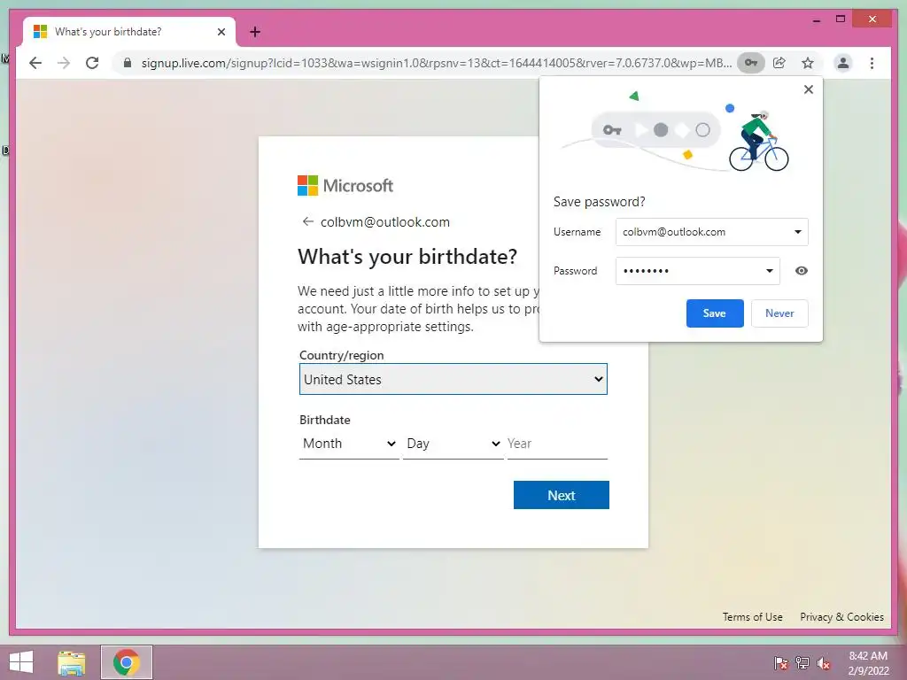Viewport: 907px width, 680px height.
Task: Click the Microsoft logo
Action: [345, 186]
